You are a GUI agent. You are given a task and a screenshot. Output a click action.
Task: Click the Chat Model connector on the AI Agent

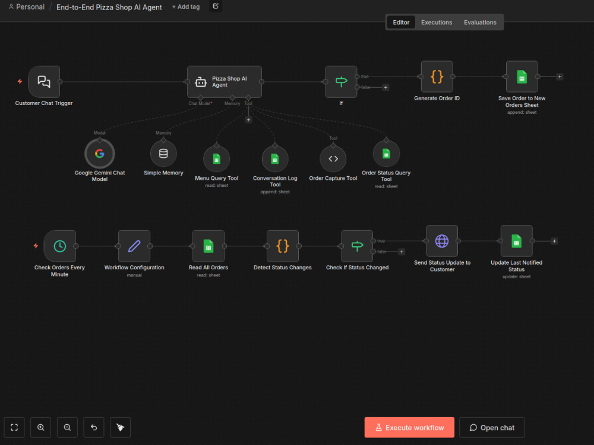pyautogui.click(x=200, y=98)
